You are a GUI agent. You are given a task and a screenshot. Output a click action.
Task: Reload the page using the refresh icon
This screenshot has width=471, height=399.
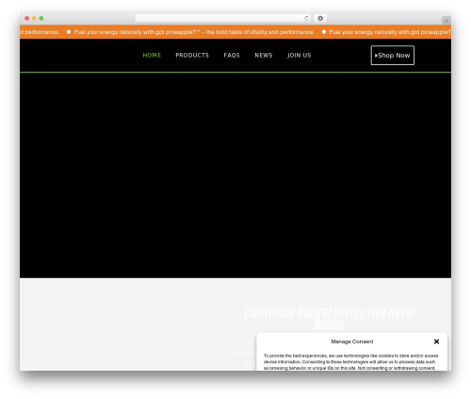click(306, 18)
